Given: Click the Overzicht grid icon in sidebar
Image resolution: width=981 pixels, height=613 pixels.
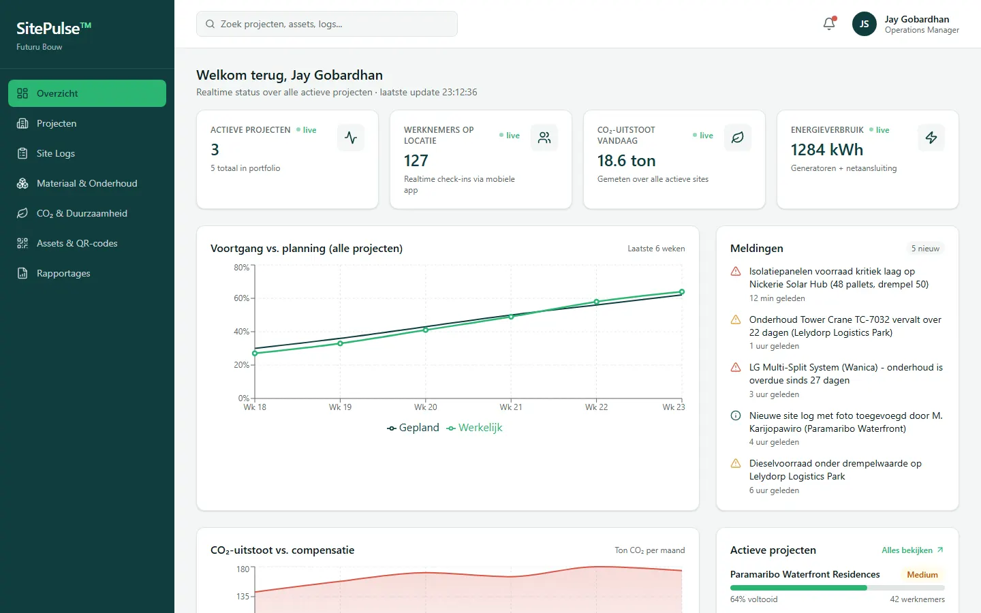Looking at the screenshot, I should [x=22, y=93].
